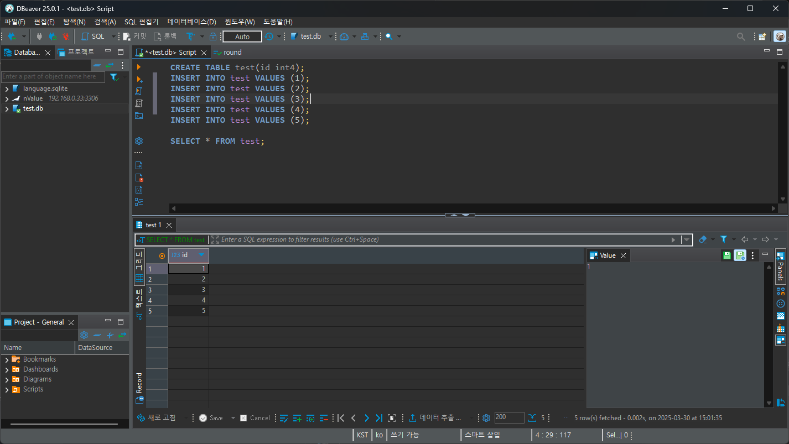Open the 데이터베이스(D) menu
789x444 pixels.
click(192, 22)
